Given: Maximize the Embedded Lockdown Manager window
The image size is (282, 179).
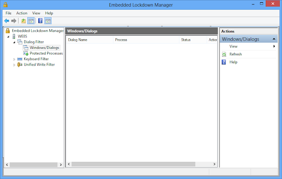Looking at the screenshot, I should 261,4.
